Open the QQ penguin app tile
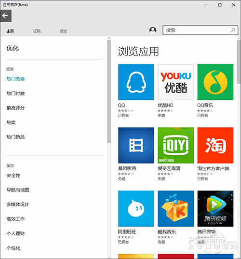 [x=136, y=82]
